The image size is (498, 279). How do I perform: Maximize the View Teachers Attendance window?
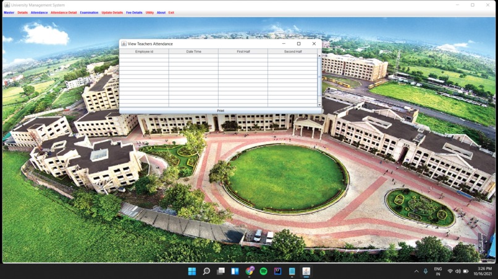click(298, 44)
